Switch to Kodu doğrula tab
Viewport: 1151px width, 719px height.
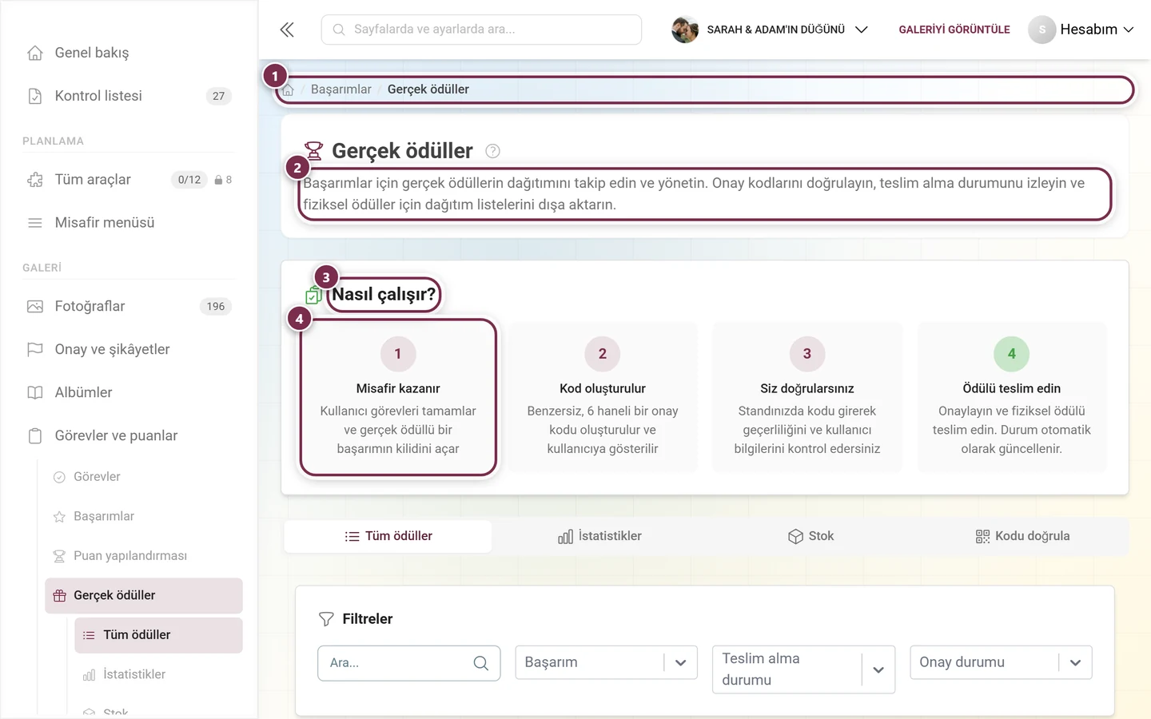click(x=1022, y=536)
